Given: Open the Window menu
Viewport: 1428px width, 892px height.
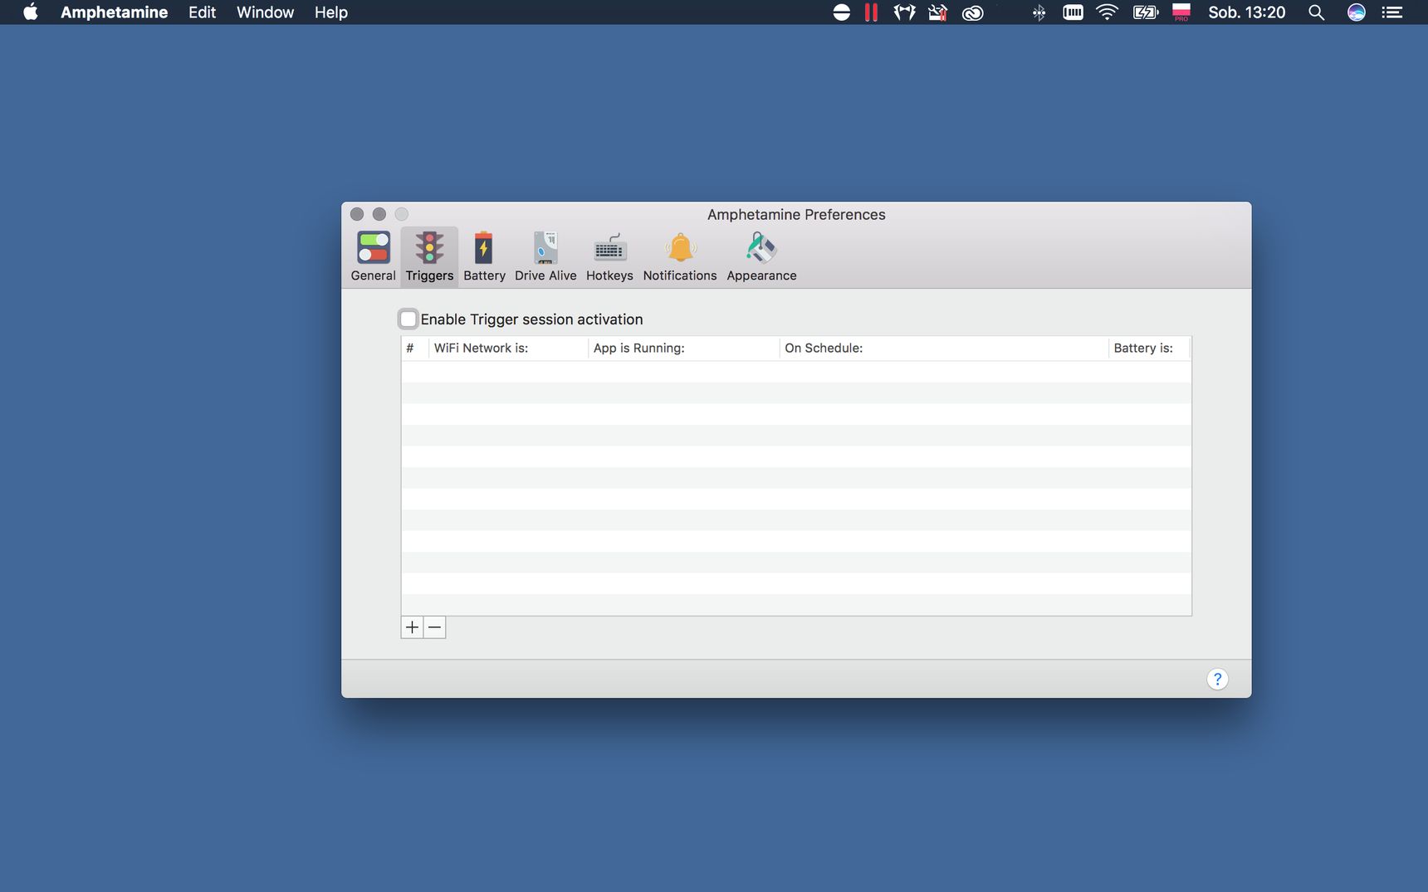Looking at the screenshot, I should [x=265, y=12].
